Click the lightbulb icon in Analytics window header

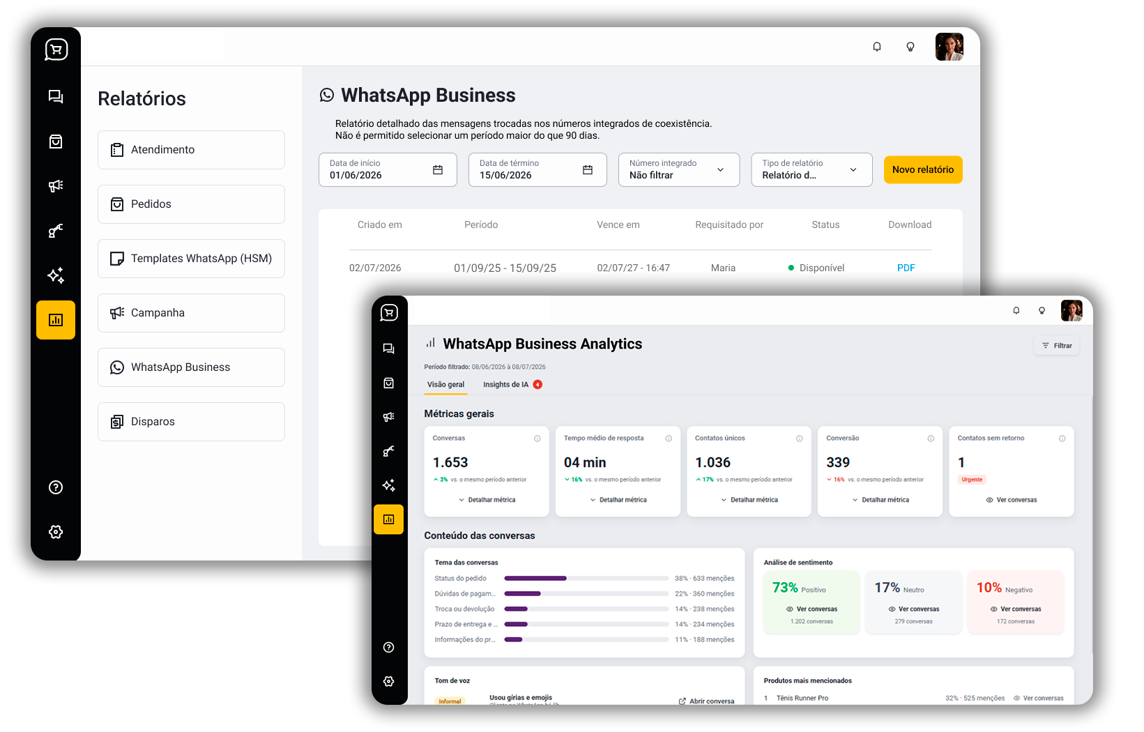click(1042, 310)
